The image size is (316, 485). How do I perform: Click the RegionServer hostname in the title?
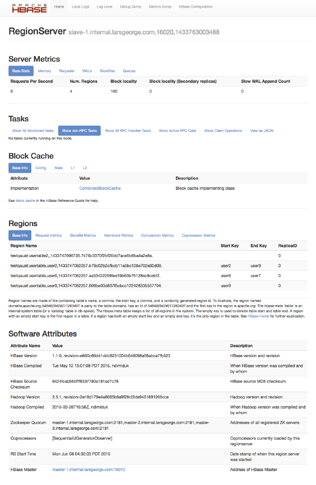point(144,32)
